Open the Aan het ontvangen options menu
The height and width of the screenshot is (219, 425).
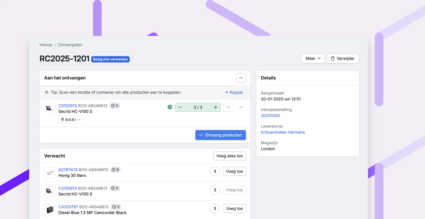pyautogui.click(x=241, y=78)
